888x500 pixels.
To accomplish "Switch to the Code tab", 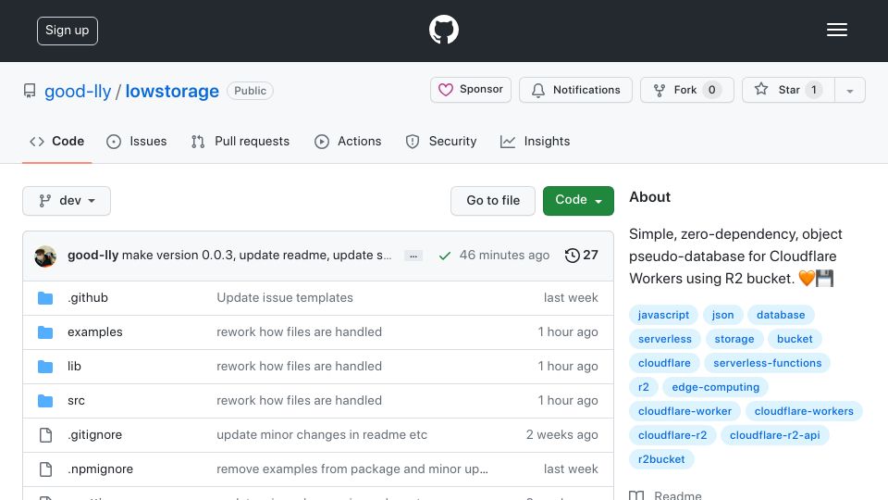I will (x=57, y=141).
